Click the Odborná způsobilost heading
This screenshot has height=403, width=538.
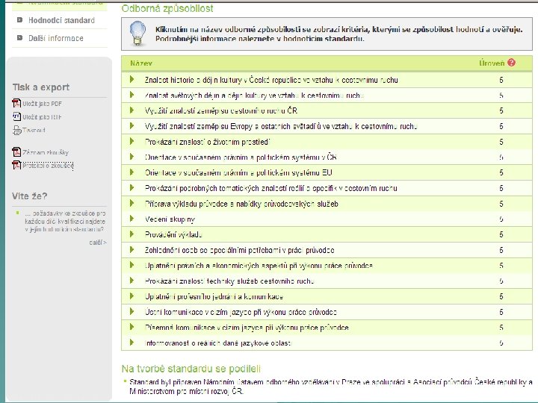click(x=167, y=8)
